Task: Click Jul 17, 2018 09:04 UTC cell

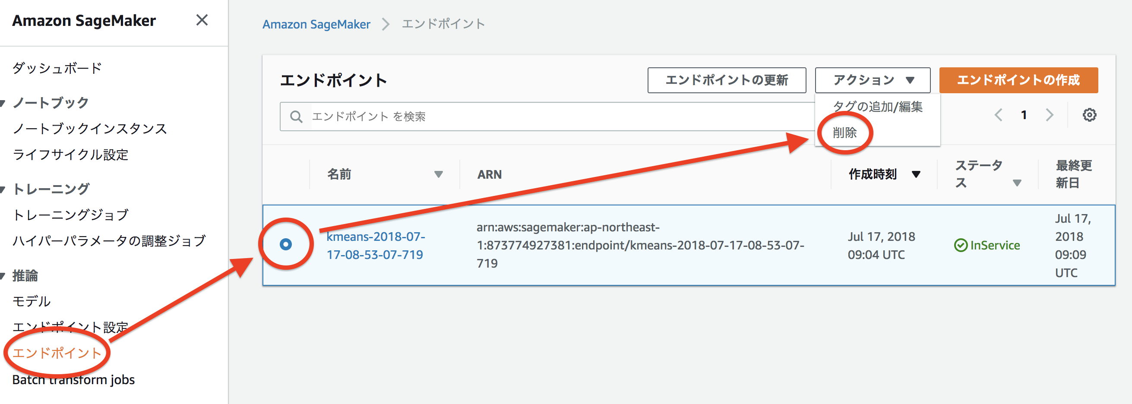Action: (881, 246)
